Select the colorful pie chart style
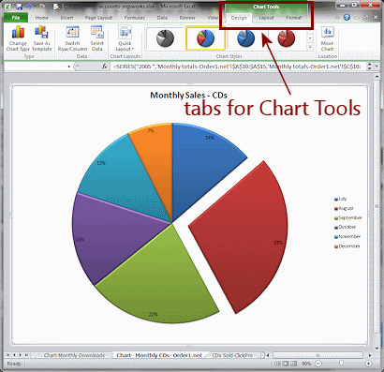This screenshot has width=384, height=372. tap(205, 38)
